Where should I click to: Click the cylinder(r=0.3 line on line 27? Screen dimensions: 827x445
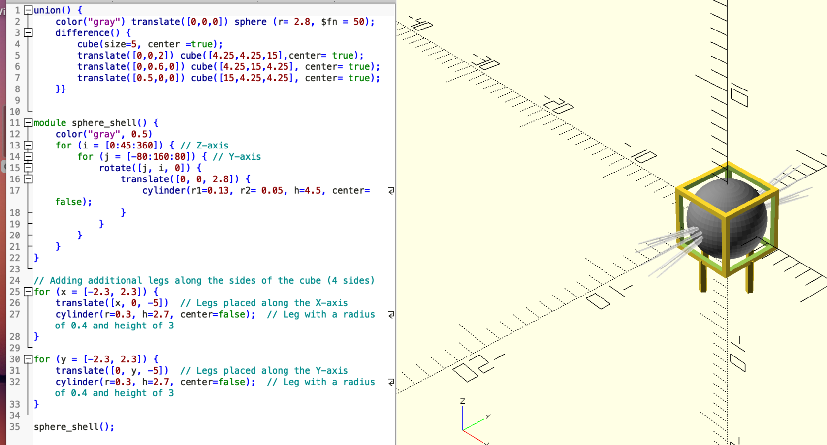[215, 315]
